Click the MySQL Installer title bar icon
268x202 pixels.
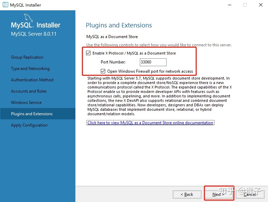[5, 5]
